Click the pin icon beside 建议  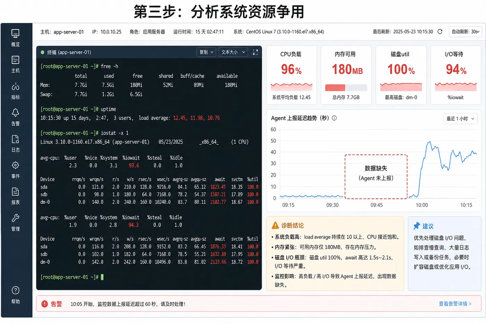417,226
